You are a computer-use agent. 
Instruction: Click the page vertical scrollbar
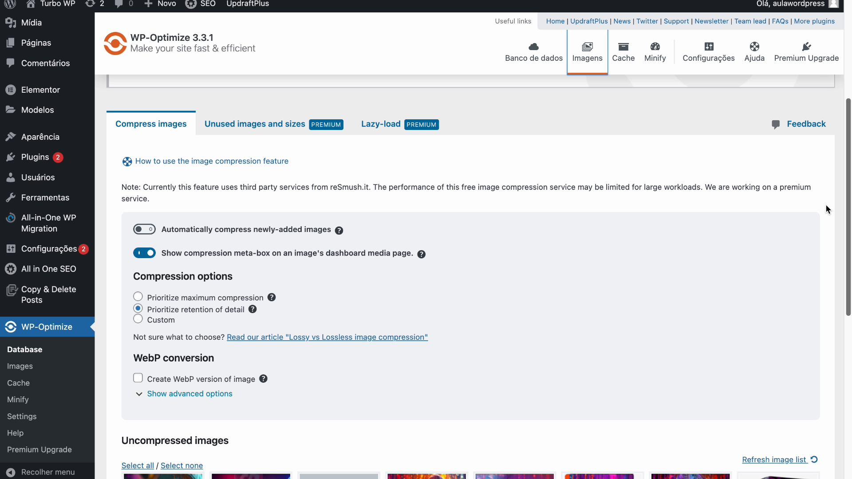tap(848, 206)
